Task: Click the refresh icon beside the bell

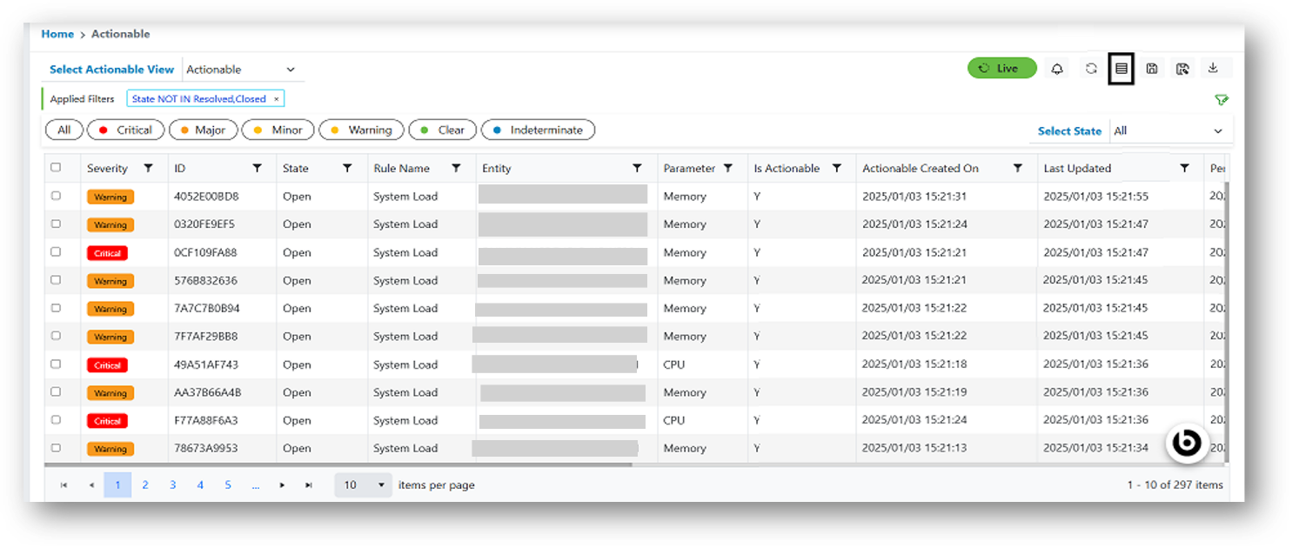Action: pos(1091,69)
